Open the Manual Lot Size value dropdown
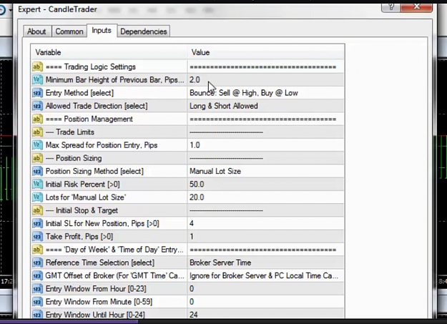447x324 pixels. (x=265, y=172)
